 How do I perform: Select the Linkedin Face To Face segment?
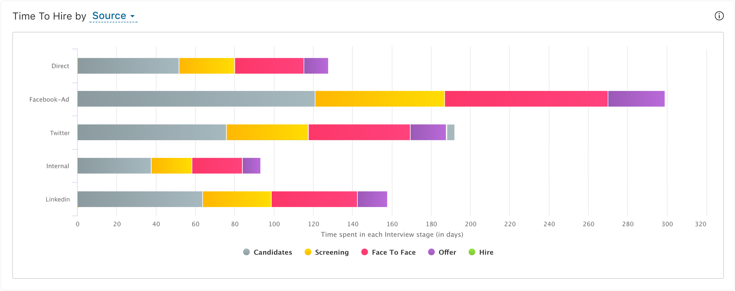coord(314,199)
